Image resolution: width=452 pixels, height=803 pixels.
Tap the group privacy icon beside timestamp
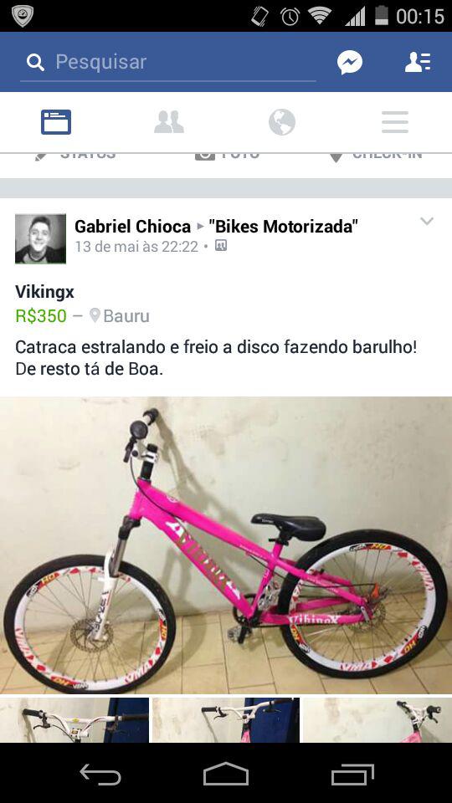click(x=221, y=246)
